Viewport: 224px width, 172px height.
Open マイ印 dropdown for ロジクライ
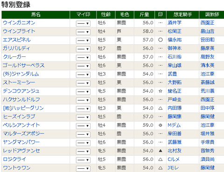[x=83, y=160]
